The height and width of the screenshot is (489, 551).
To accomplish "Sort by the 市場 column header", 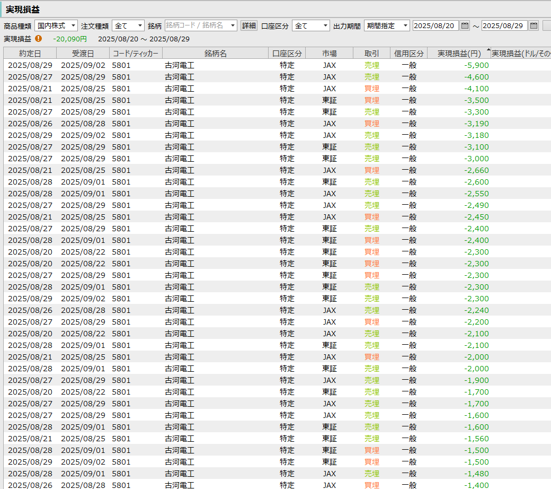I will point(329,54).
